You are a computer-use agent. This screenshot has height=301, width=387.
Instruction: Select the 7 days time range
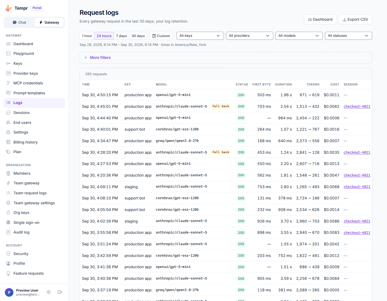[121, 36]
